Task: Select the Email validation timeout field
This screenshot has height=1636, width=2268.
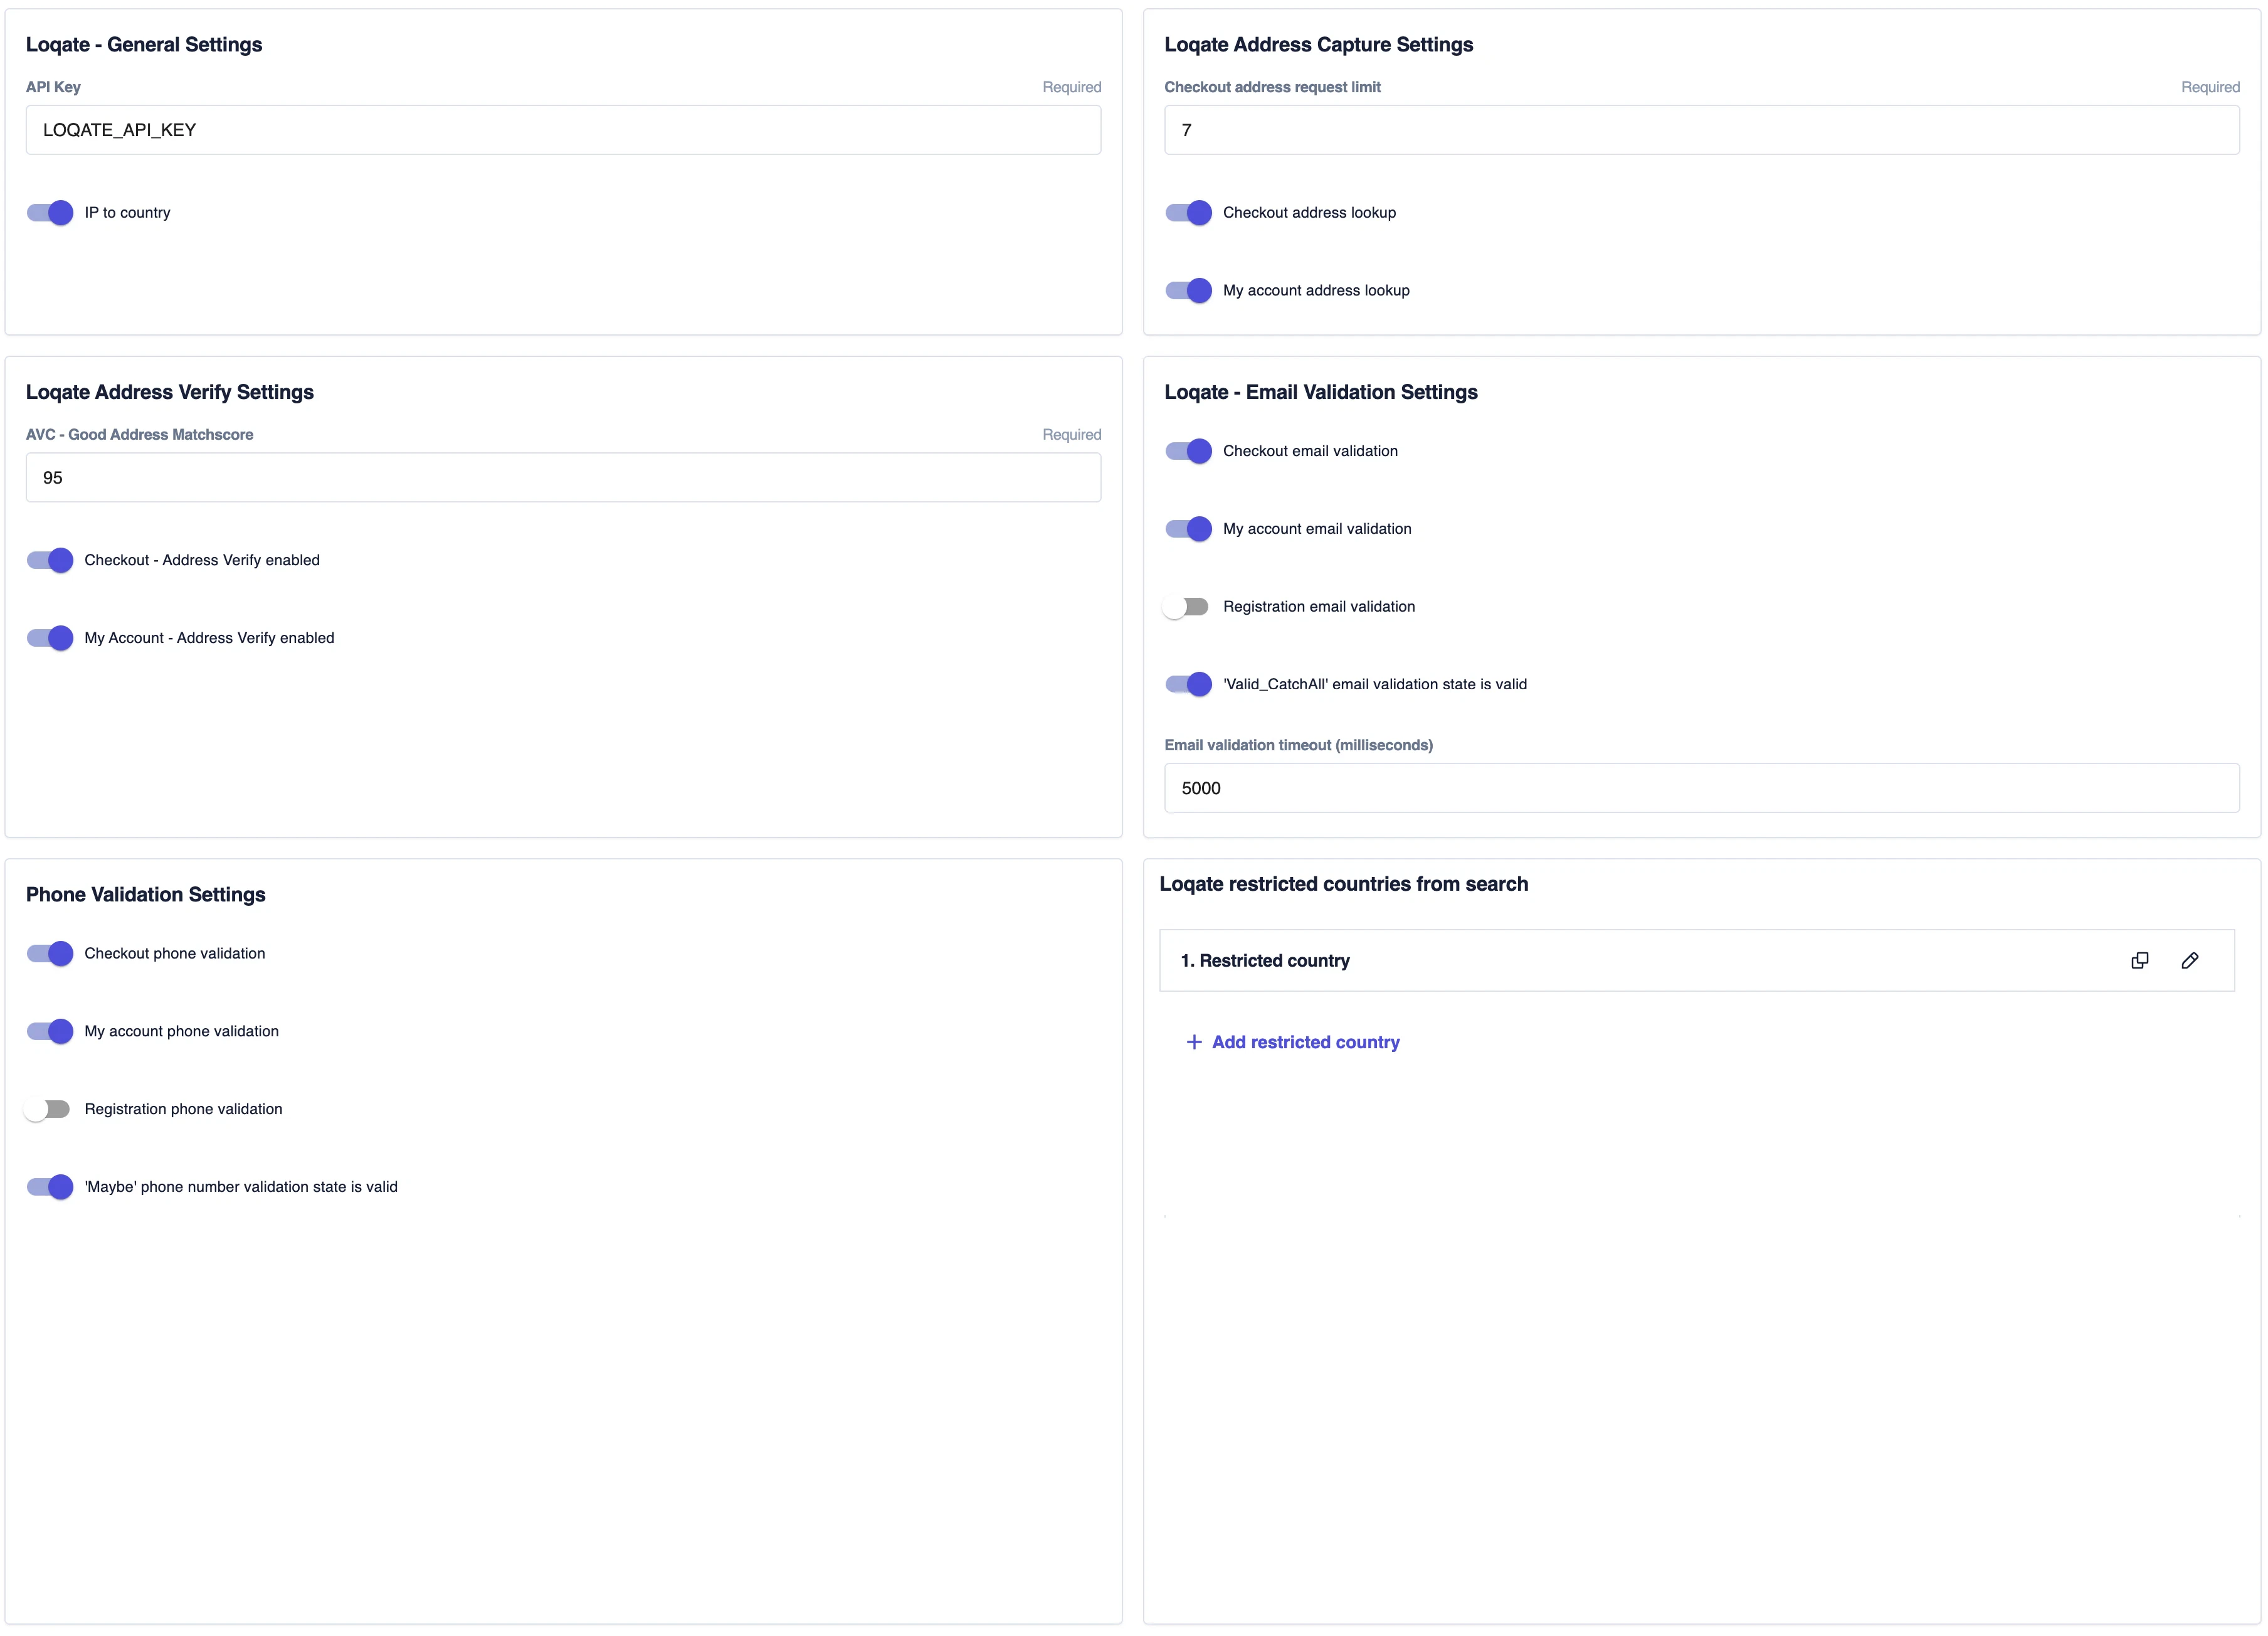Action: point(1701,787)
